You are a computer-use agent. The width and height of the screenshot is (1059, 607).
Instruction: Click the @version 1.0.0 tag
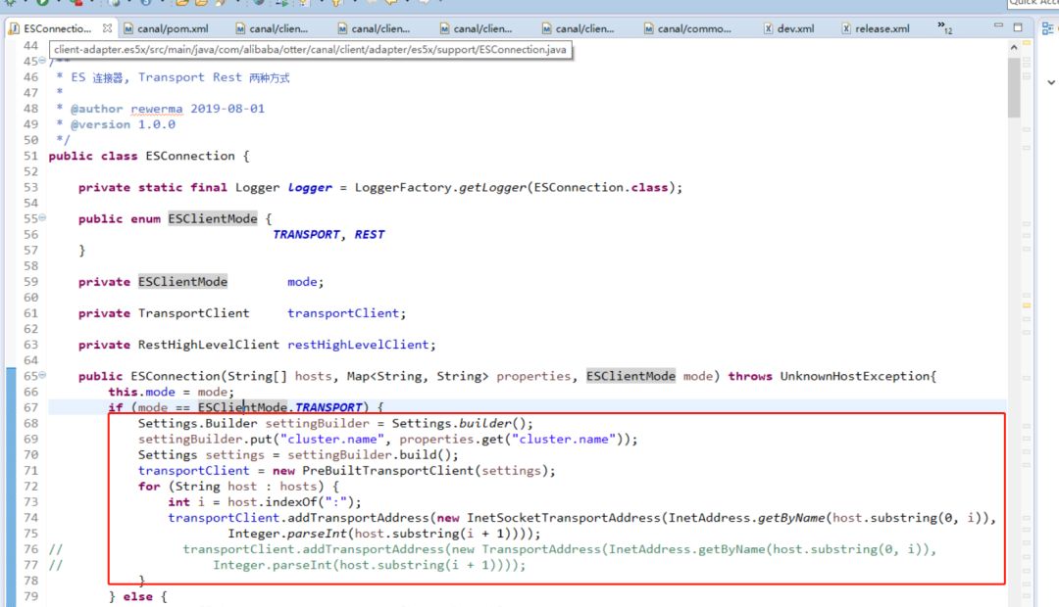point(123,124)
